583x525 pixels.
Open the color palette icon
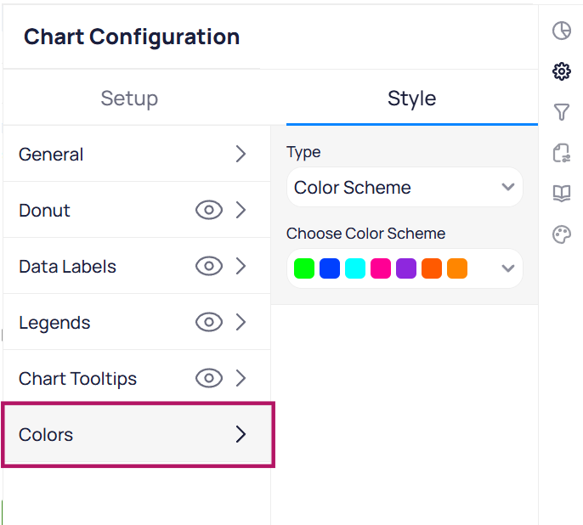tap(561, 234)
